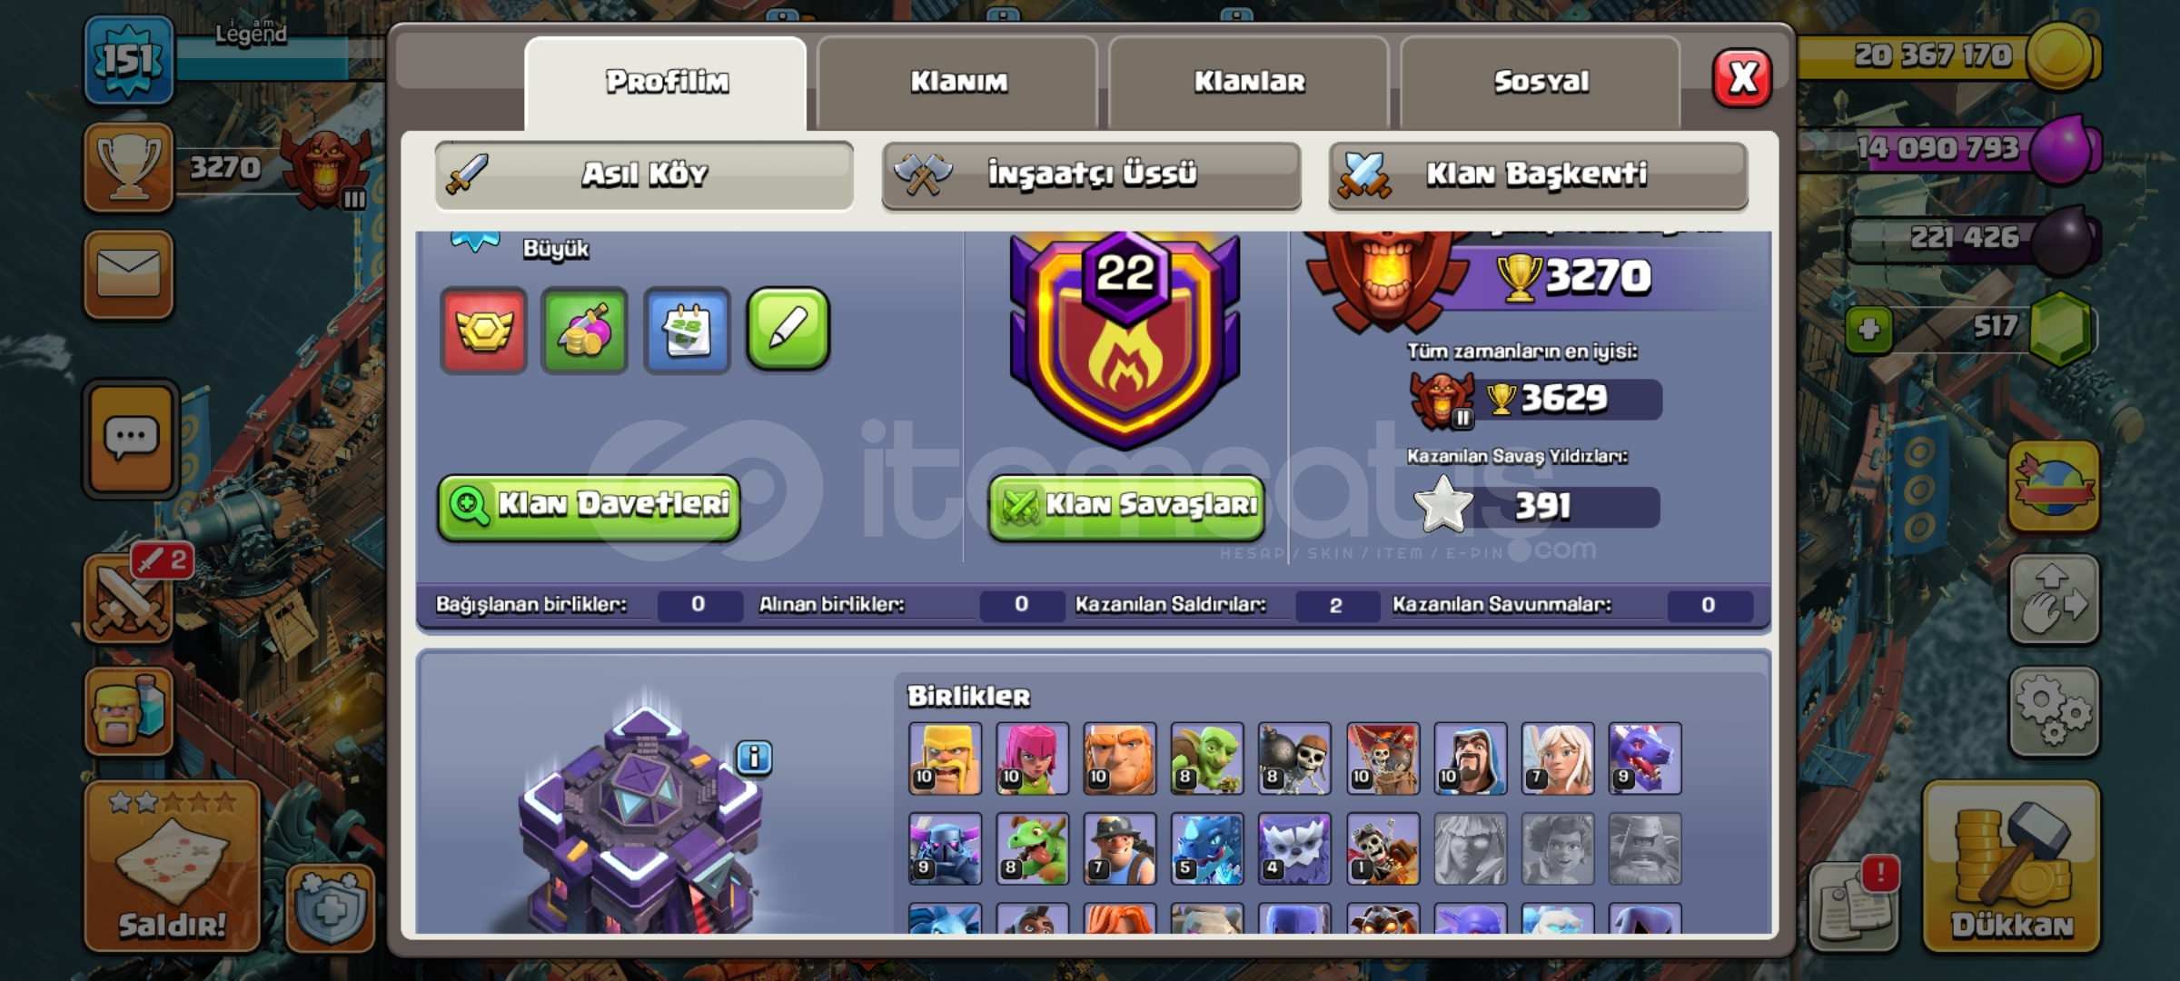The height and width of the screenshot is (981, 2180).
Task: Switch to Klan Başkenti view
Action: point(1538,174)
